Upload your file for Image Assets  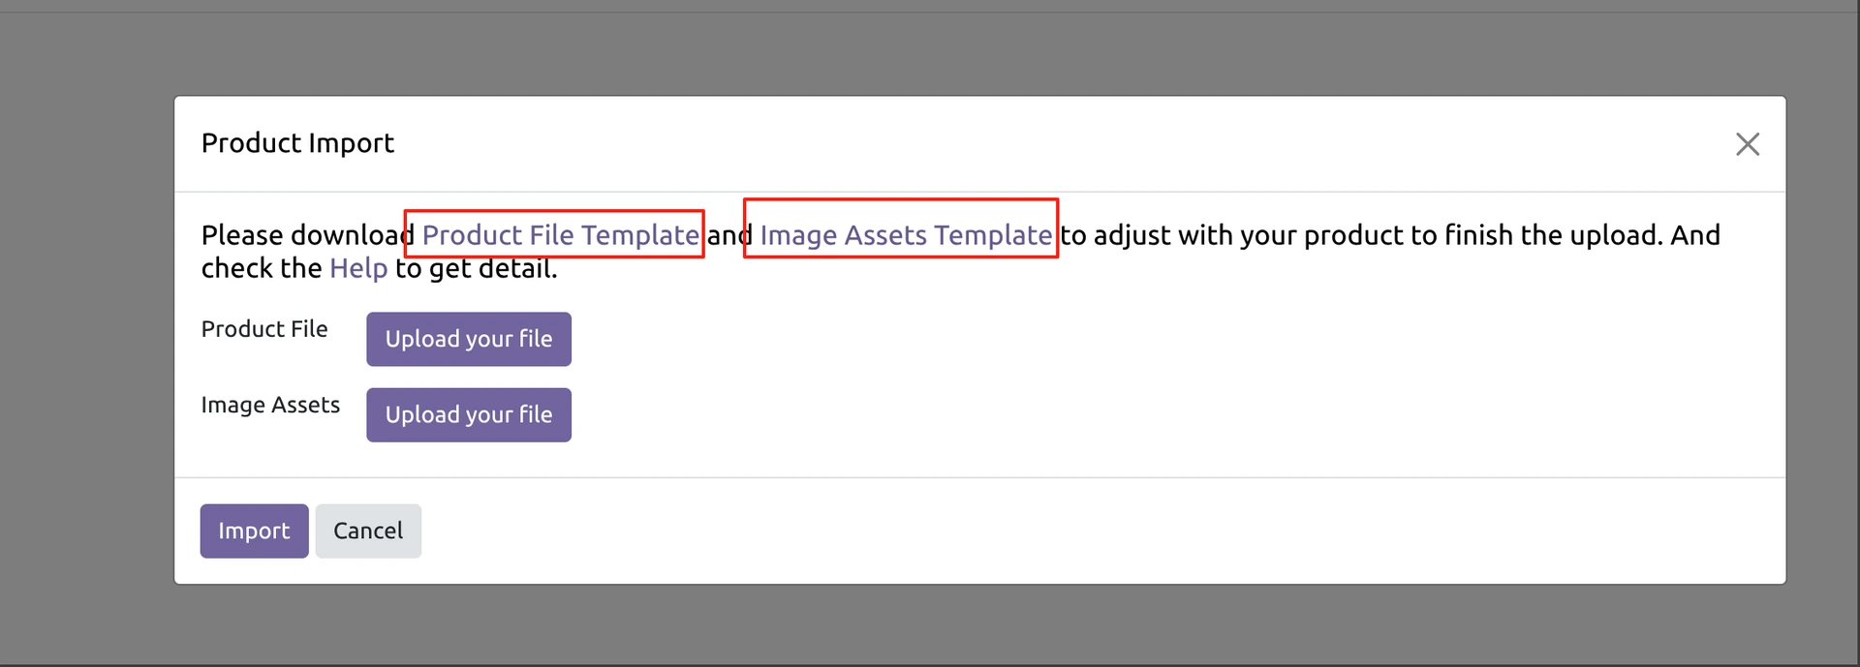pos(469,414)
